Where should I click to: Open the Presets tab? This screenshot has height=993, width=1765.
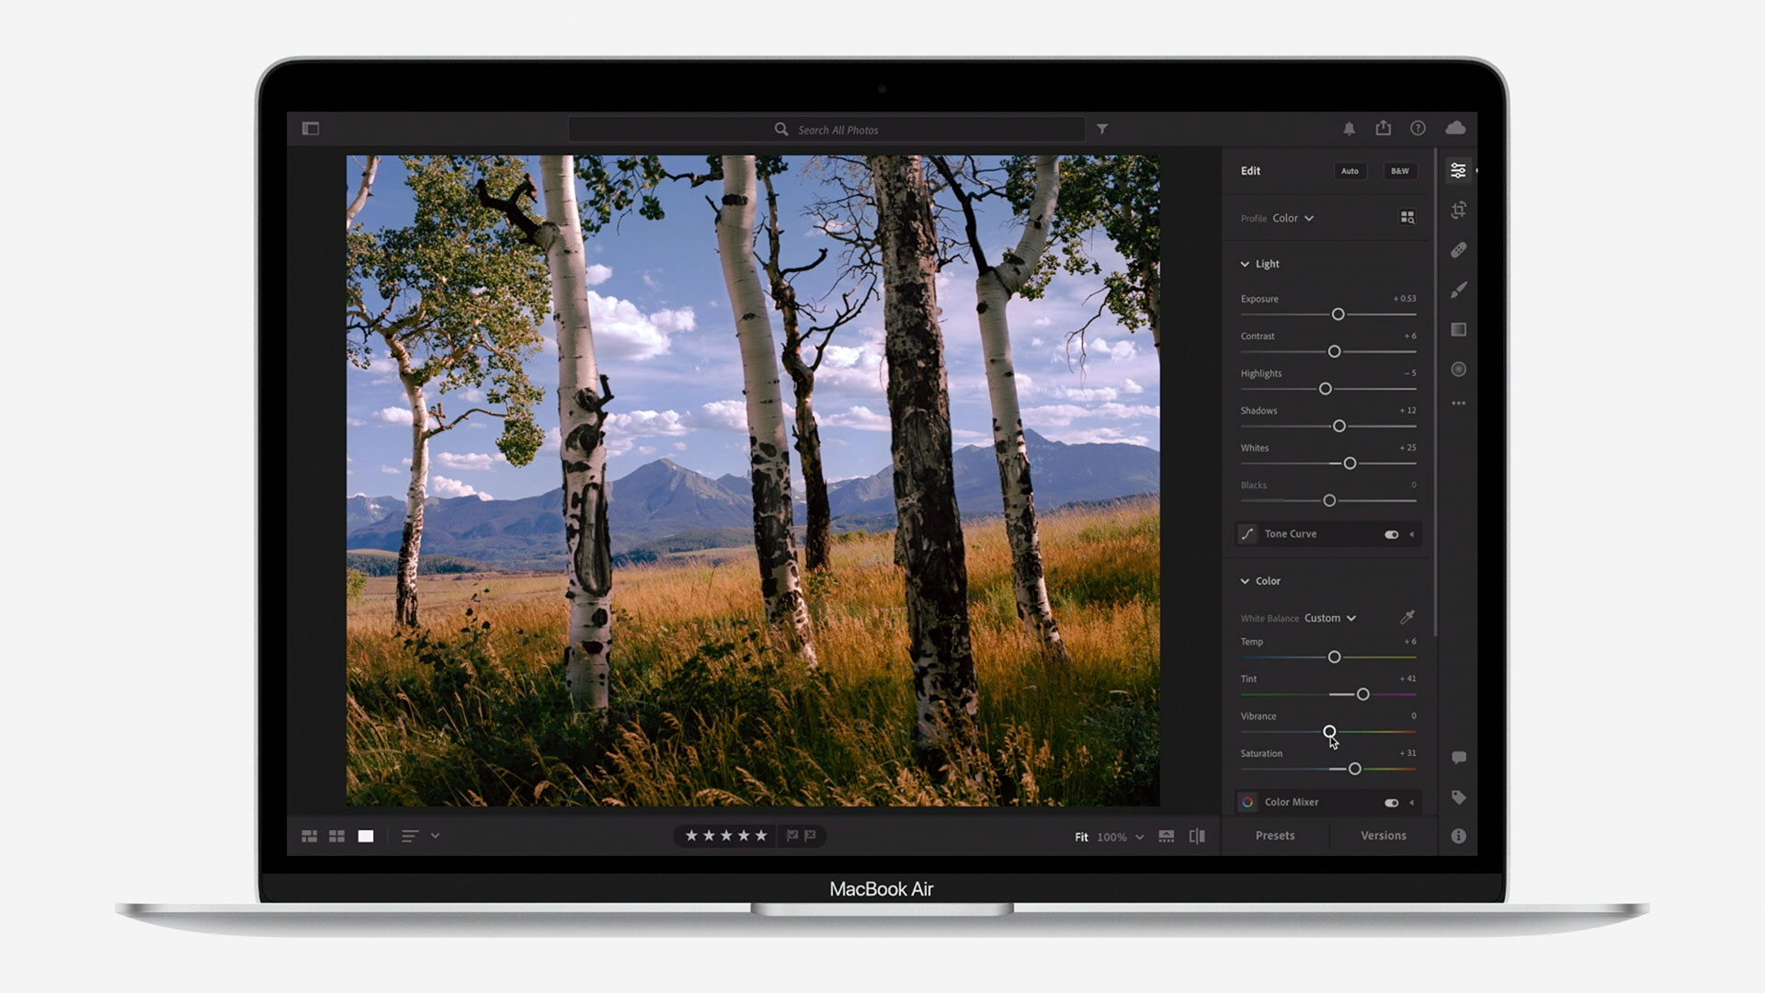1275,836
